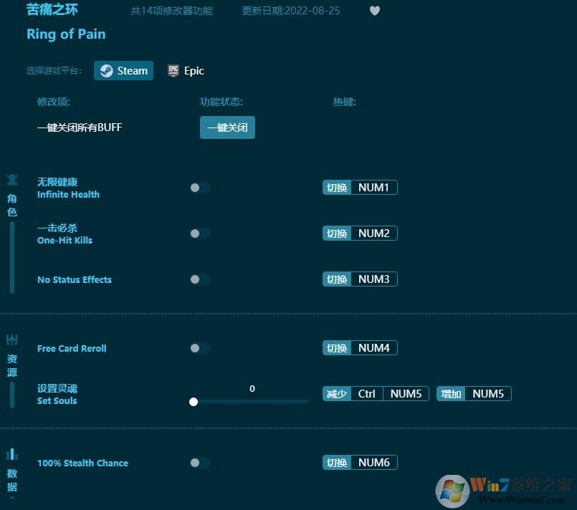Click the 数据 stats bar-chart icon
Screen dimensions: 577x510
point(12,454)
